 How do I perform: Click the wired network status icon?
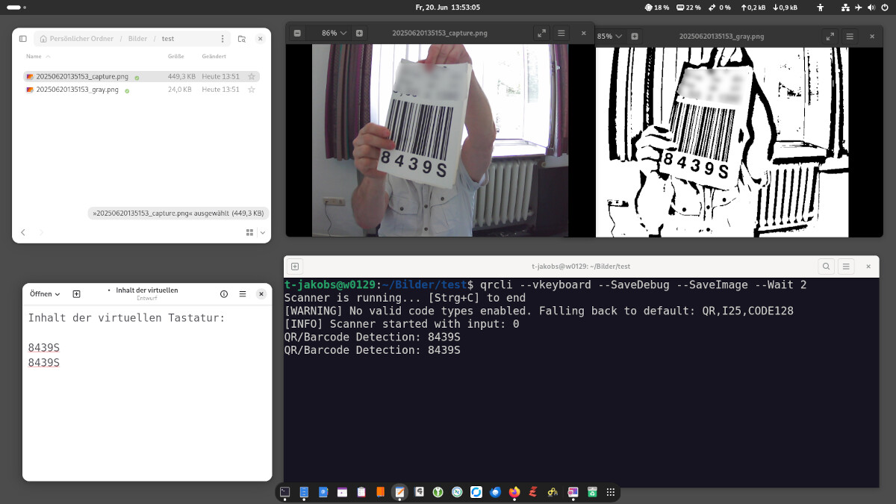pyautogui.click(x=845, y=7)
